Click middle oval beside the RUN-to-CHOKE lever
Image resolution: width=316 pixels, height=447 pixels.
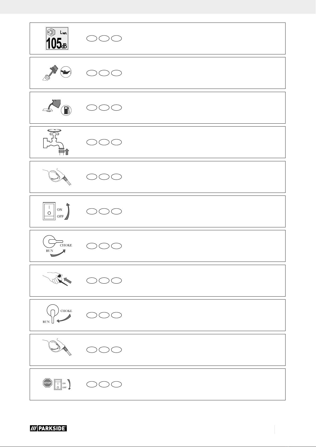(x=104, y=246)
